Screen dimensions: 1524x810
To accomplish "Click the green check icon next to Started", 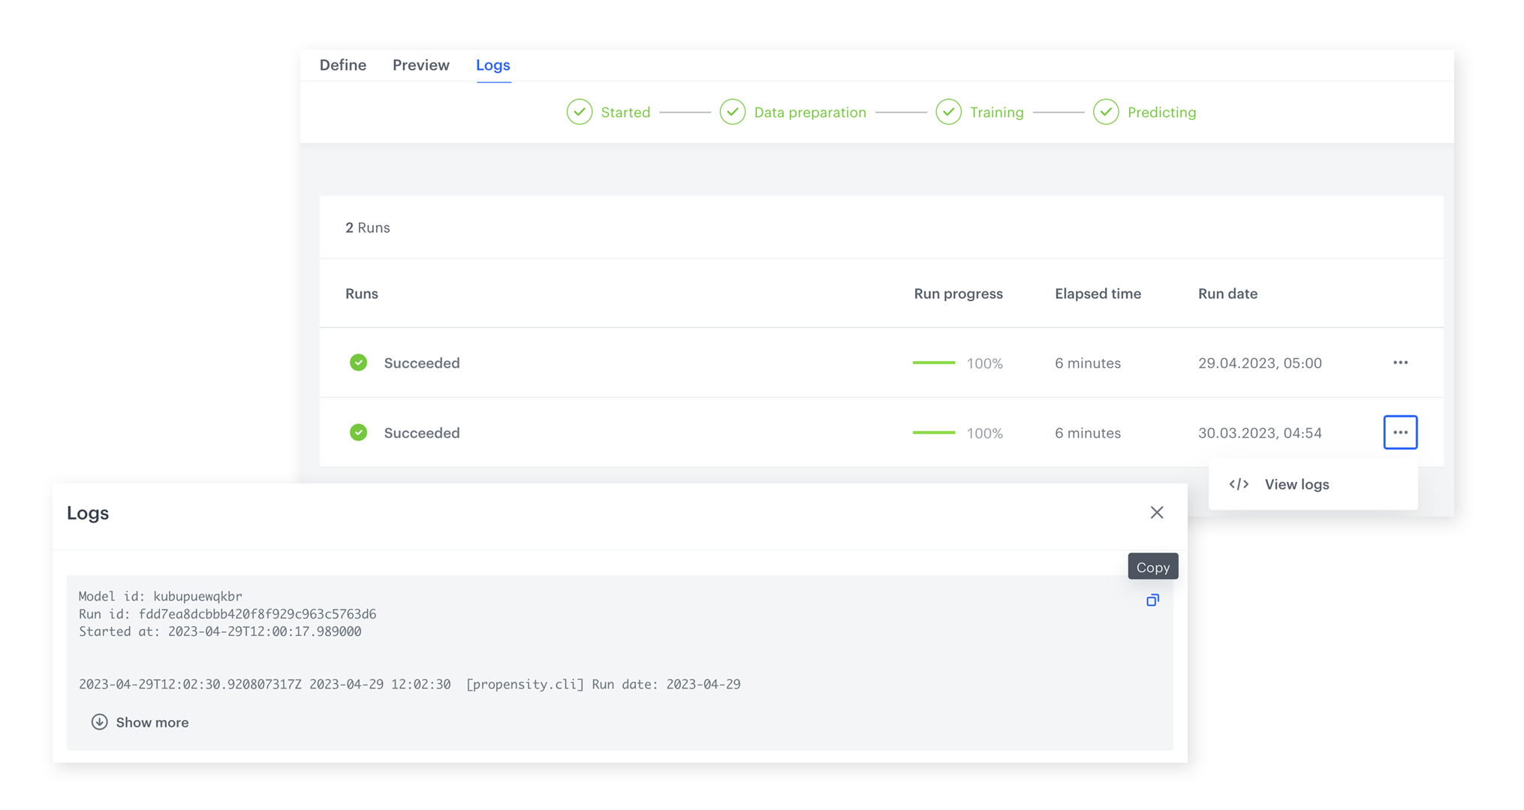I will click(579, 112).
